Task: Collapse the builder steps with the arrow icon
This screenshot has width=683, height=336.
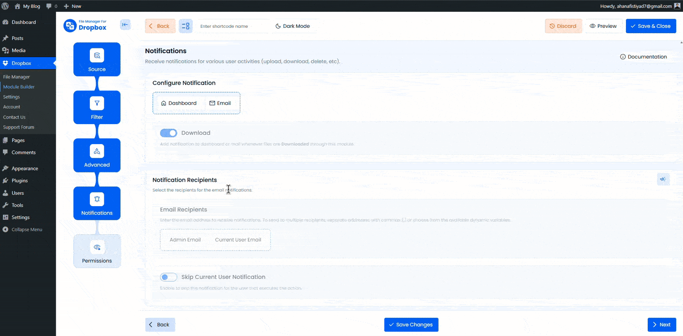Action: pos(125,24)
